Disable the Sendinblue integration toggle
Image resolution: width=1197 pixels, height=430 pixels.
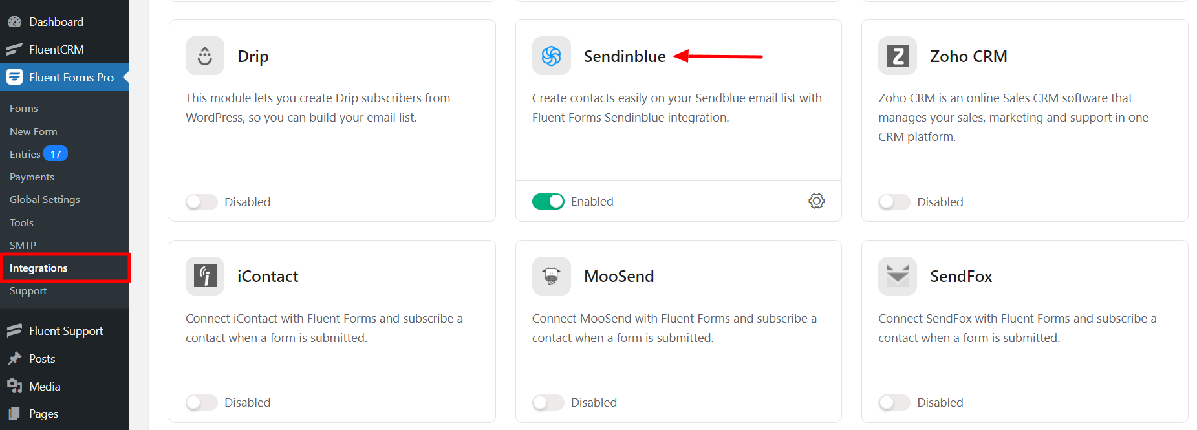(x=548, y=202)
